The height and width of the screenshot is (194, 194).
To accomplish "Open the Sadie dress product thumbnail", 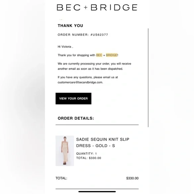I will [65, 151].
